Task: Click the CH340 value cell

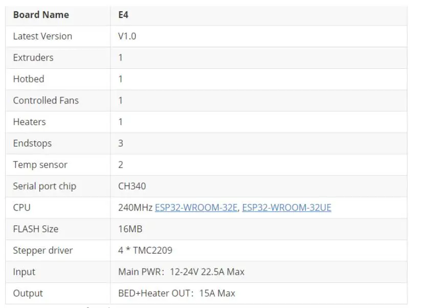Action: (132, 187)
